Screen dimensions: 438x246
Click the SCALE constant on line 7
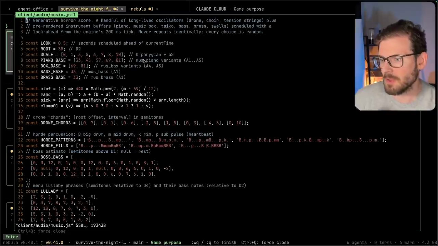pyautogui.click(x=47, y=55)
